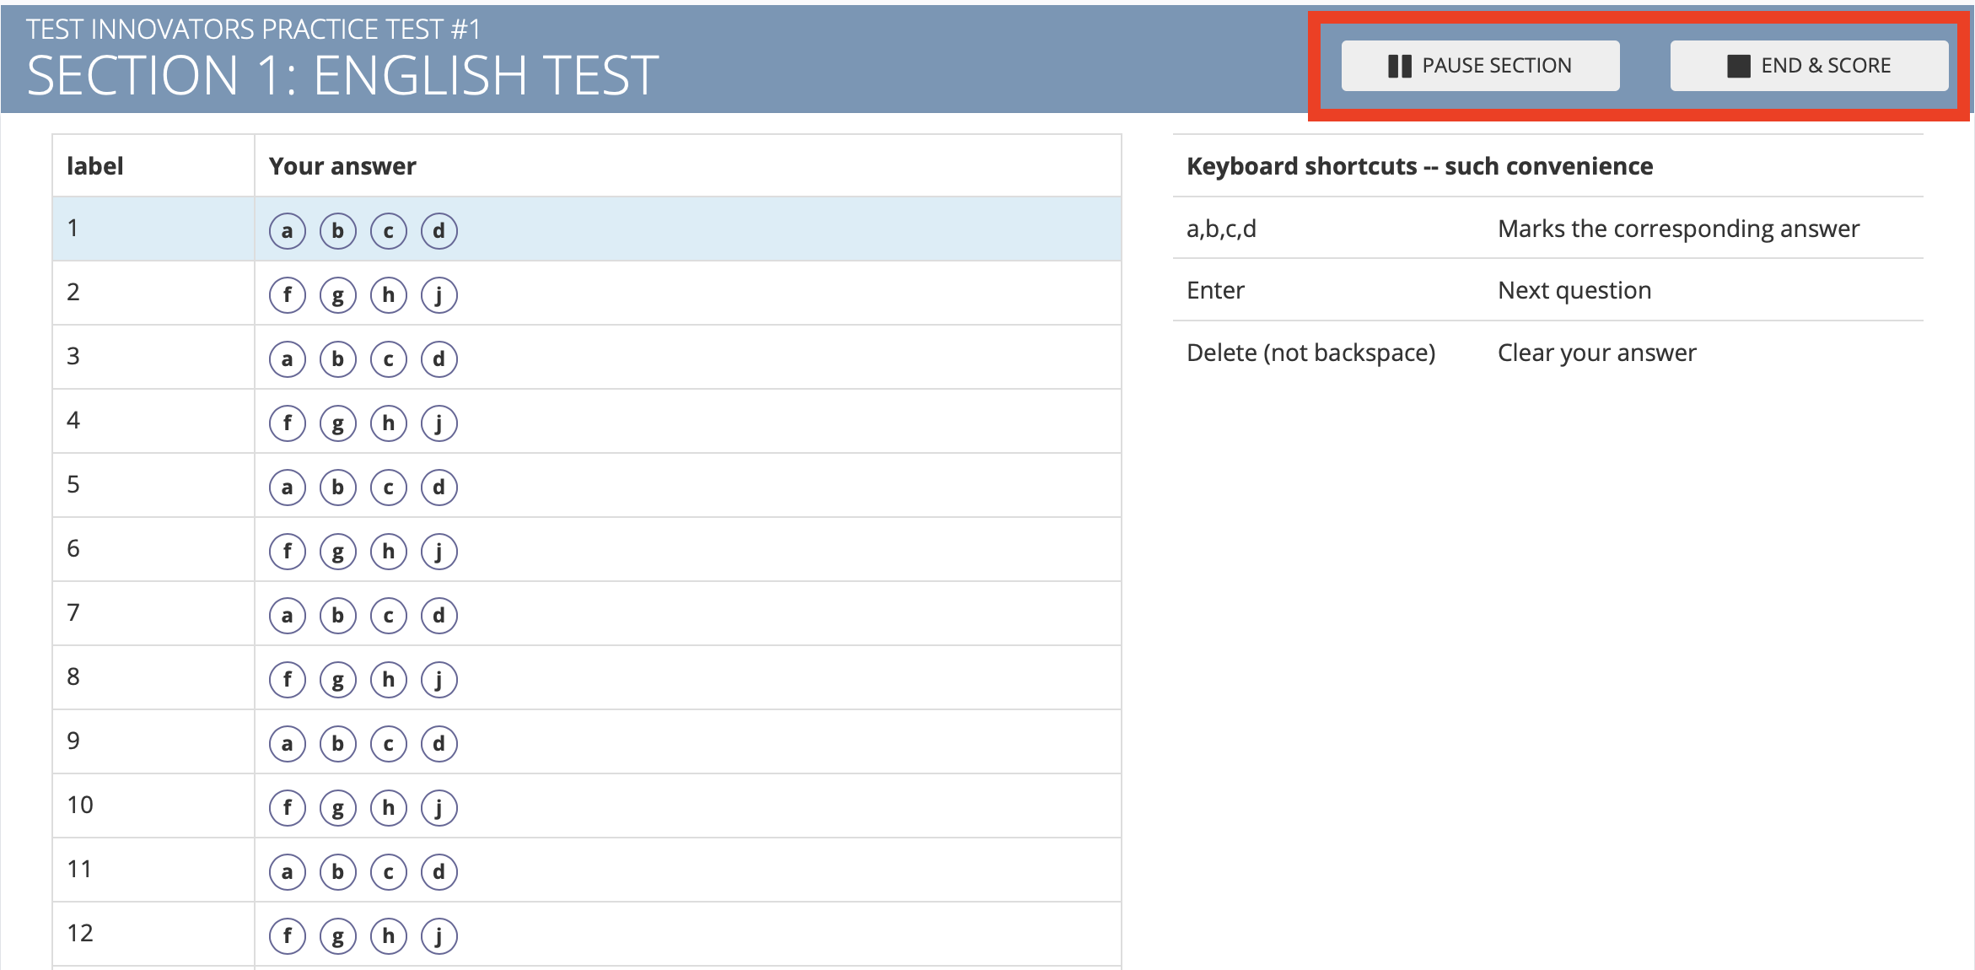This screenshot has width=1975, height=970.
Task: Mark answer c on question 3
Action: click(388, 359)
